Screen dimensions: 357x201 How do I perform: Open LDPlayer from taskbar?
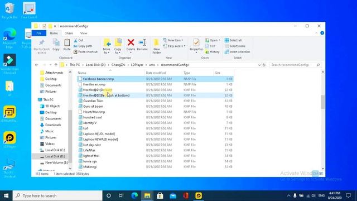199,195
